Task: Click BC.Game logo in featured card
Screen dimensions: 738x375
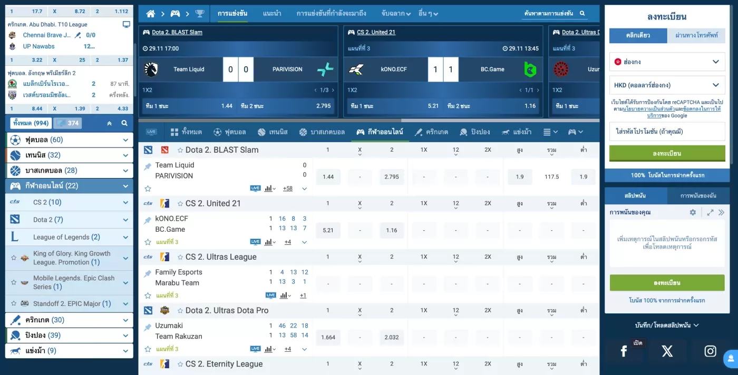Action: pos(530,69)
